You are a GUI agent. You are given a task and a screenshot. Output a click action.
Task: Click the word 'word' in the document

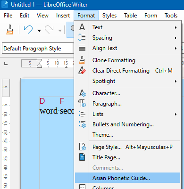click(49, 111)
